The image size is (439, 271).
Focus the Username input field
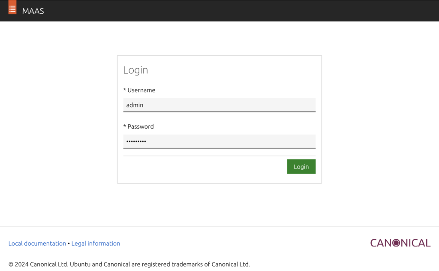pyautogui.click(x=219, y=105)
